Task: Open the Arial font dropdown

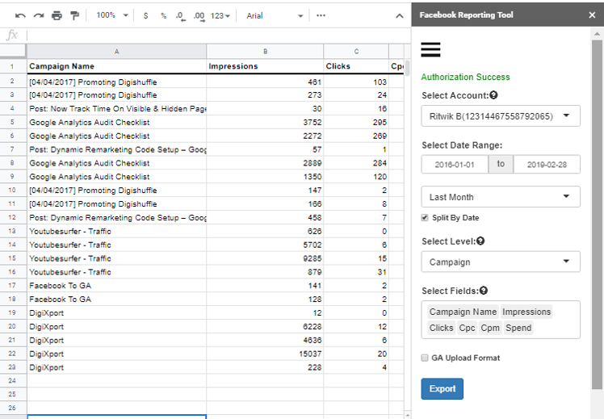Action: (x=275, y=16)
